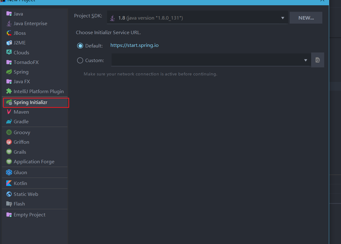Click the 'Default:' label text
Image resolution: width=341 pixels, height=244 pixels.
point(94,46)
